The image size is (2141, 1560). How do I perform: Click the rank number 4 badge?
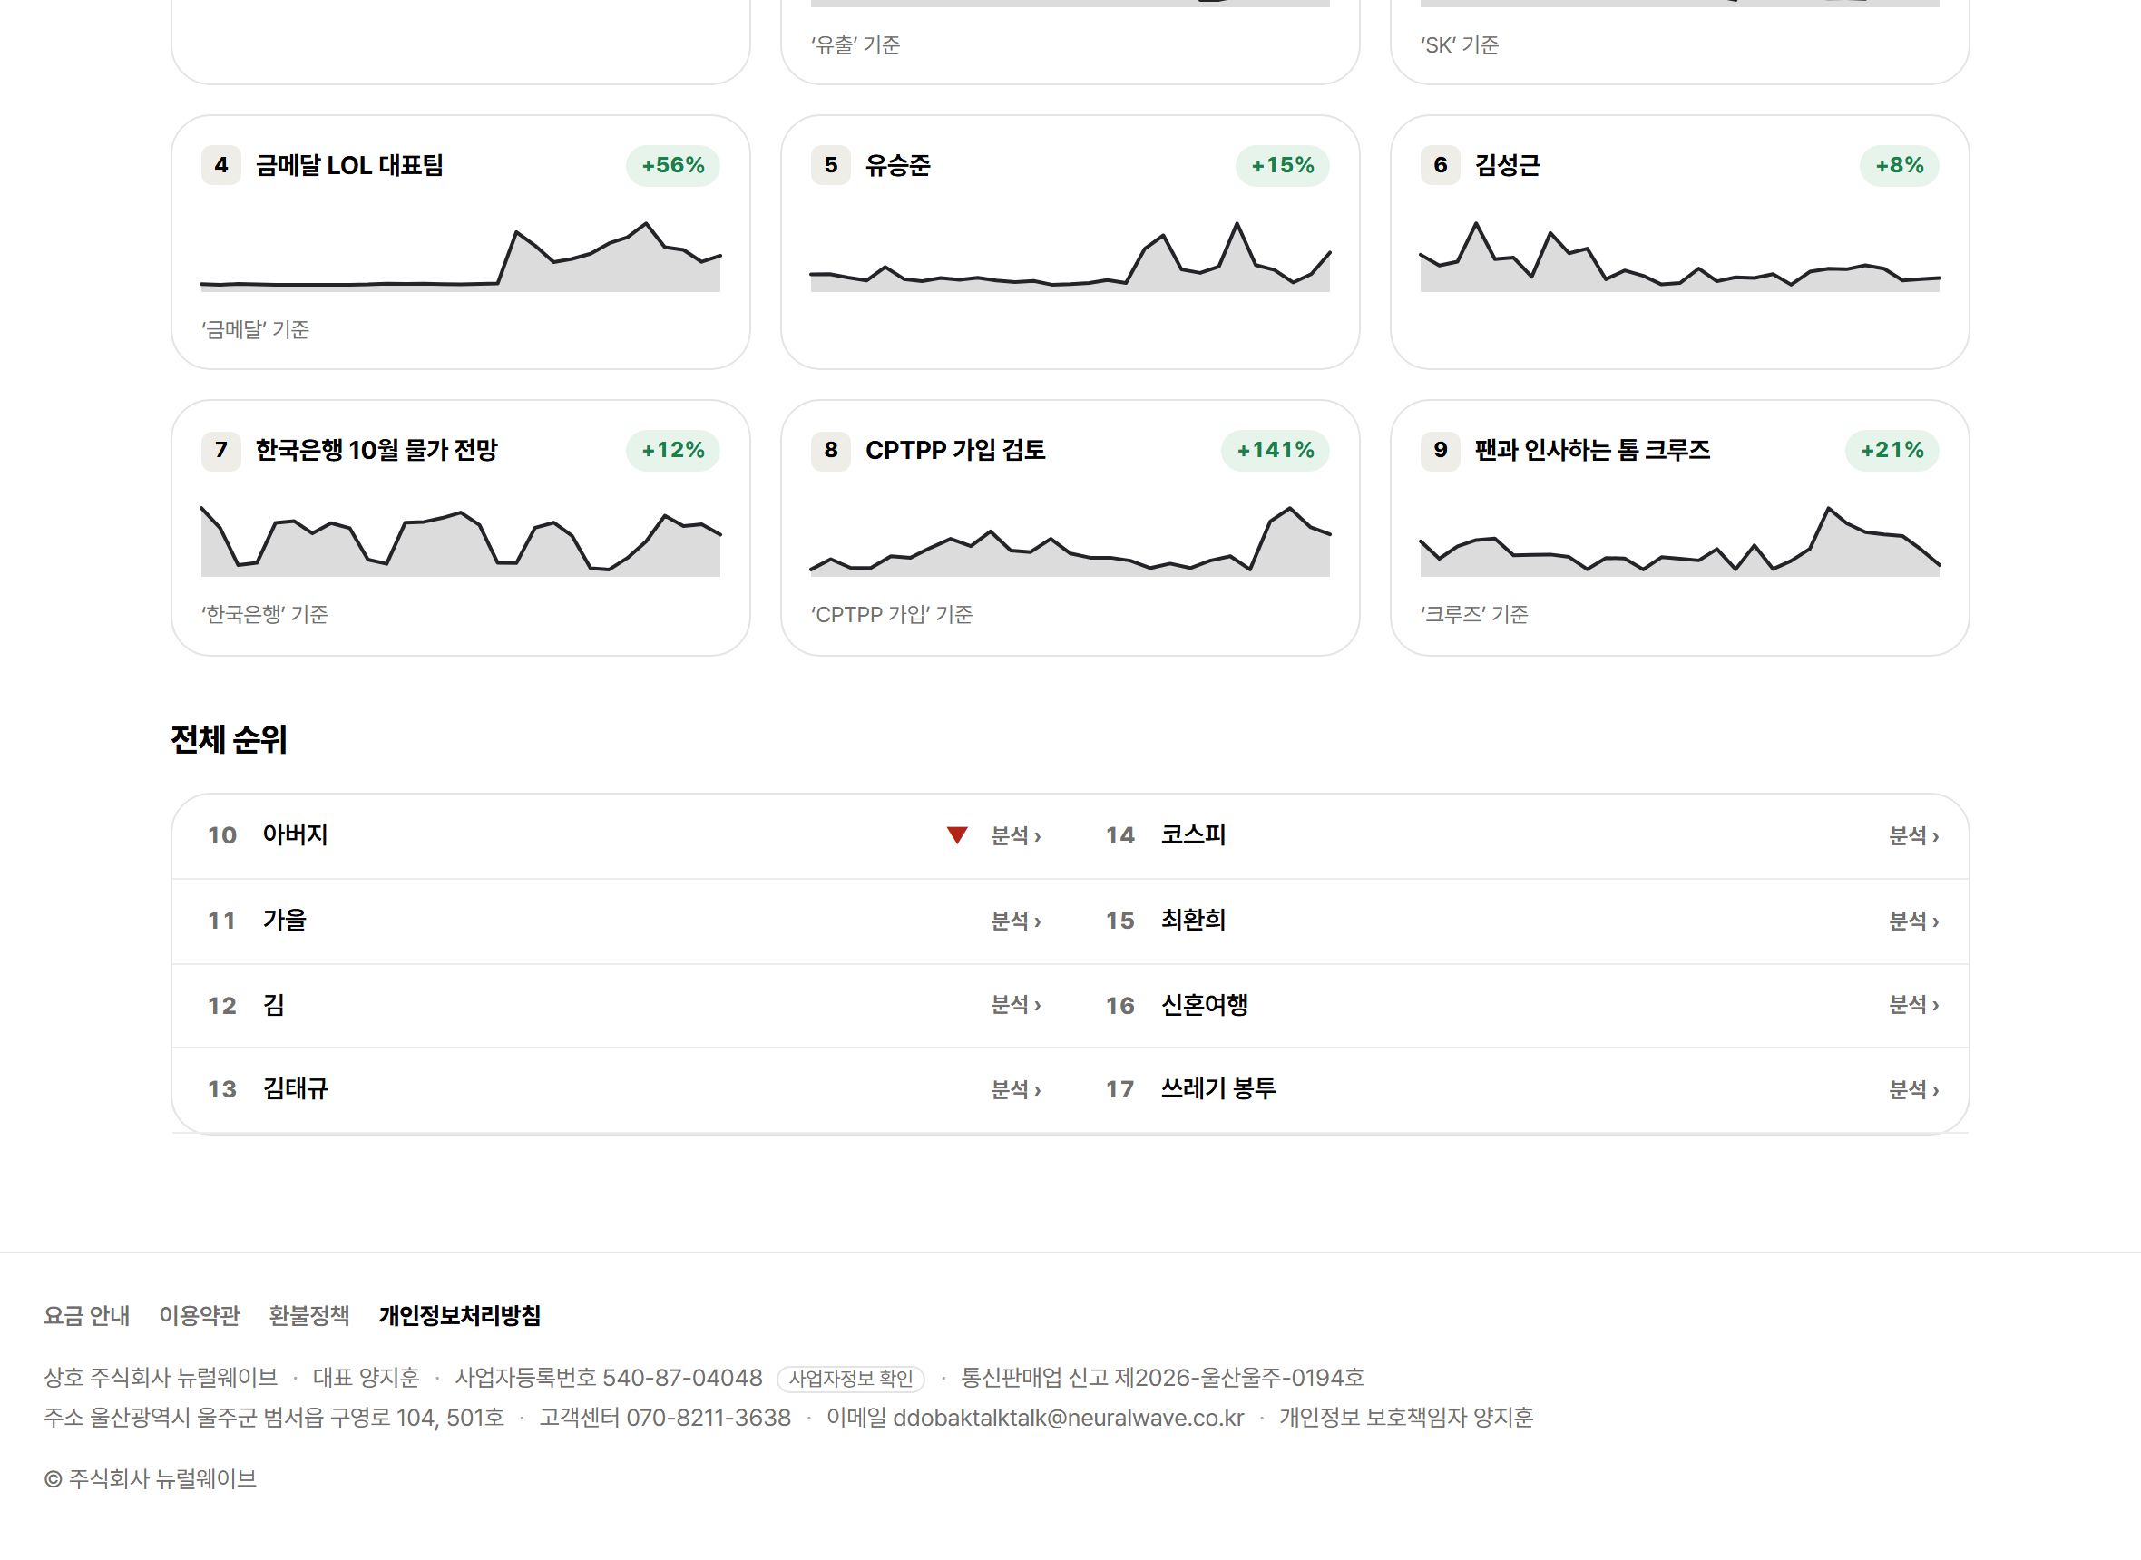coord(221,165)
